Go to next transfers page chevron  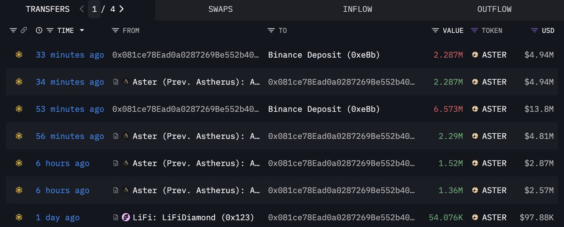click(122, 9)
